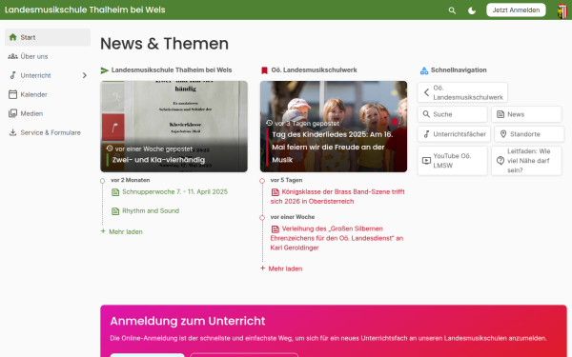The width and height of the screenshot is (572, 357).
Task: Click the document icon in the News button
Action: tap(500, 114)
